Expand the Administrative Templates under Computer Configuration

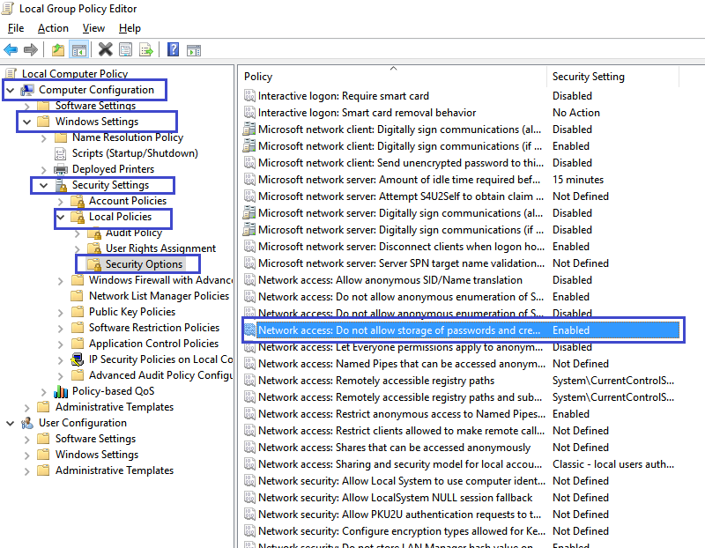tap(26, 407)
